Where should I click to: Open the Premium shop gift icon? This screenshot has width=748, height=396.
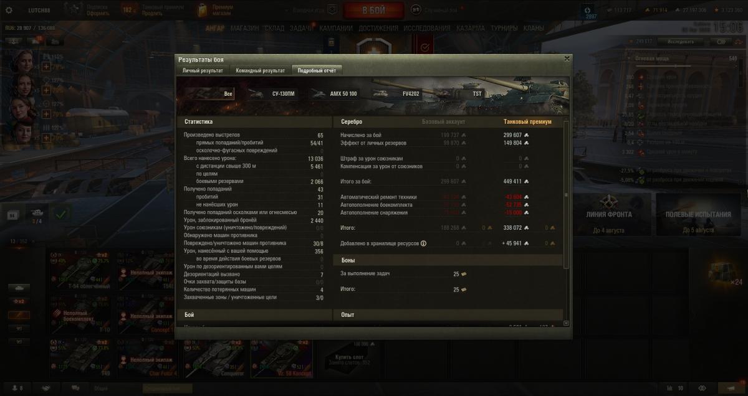(203, 9)
